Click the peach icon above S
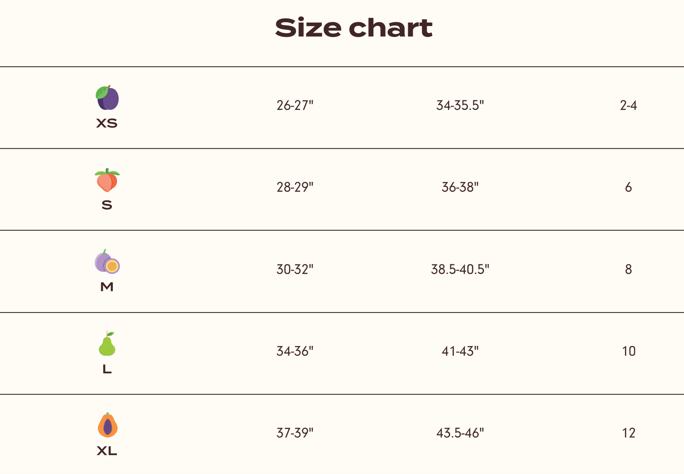This screenshot has height=474, width=684. [x=107, y=180]
